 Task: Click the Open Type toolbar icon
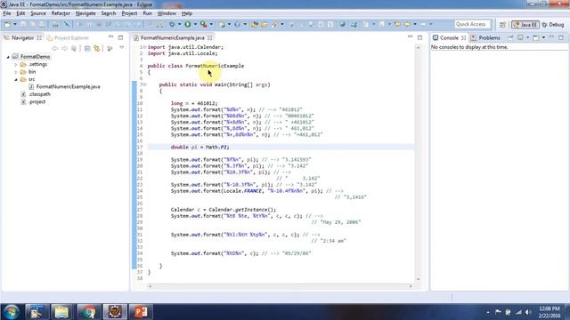(x=254, y=24)
